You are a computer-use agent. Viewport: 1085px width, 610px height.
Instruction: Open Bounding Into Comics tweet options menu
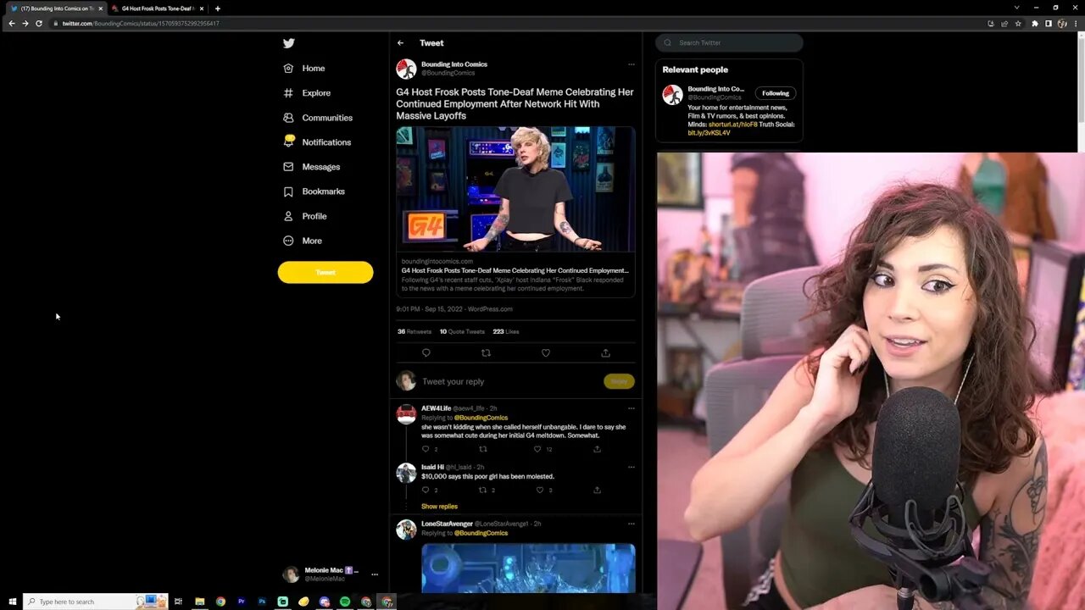631,64
